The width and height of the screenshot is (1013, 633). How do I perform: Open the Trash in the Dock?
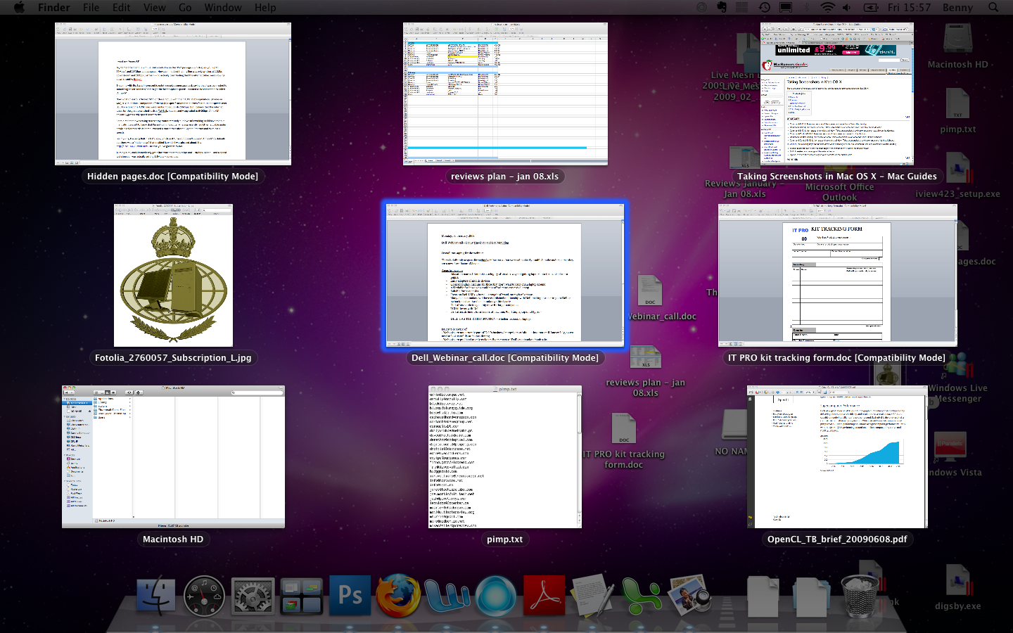click(x=859, y=596)
